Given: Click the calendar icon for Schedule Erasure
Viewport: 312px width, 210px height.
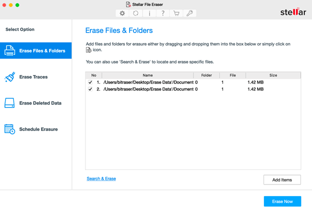Looking at the screenshot, I should click(10, 129).
